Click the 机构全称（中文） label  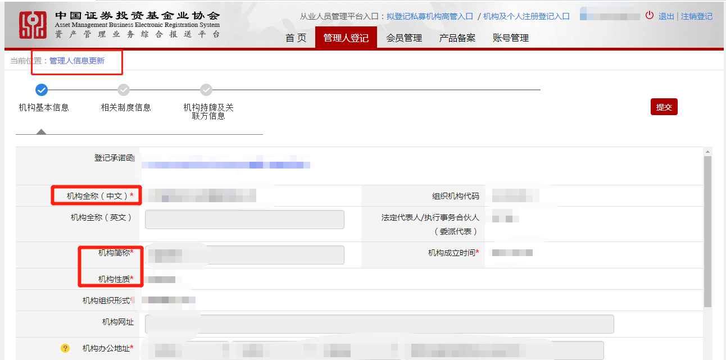click(x=100, y=195)
